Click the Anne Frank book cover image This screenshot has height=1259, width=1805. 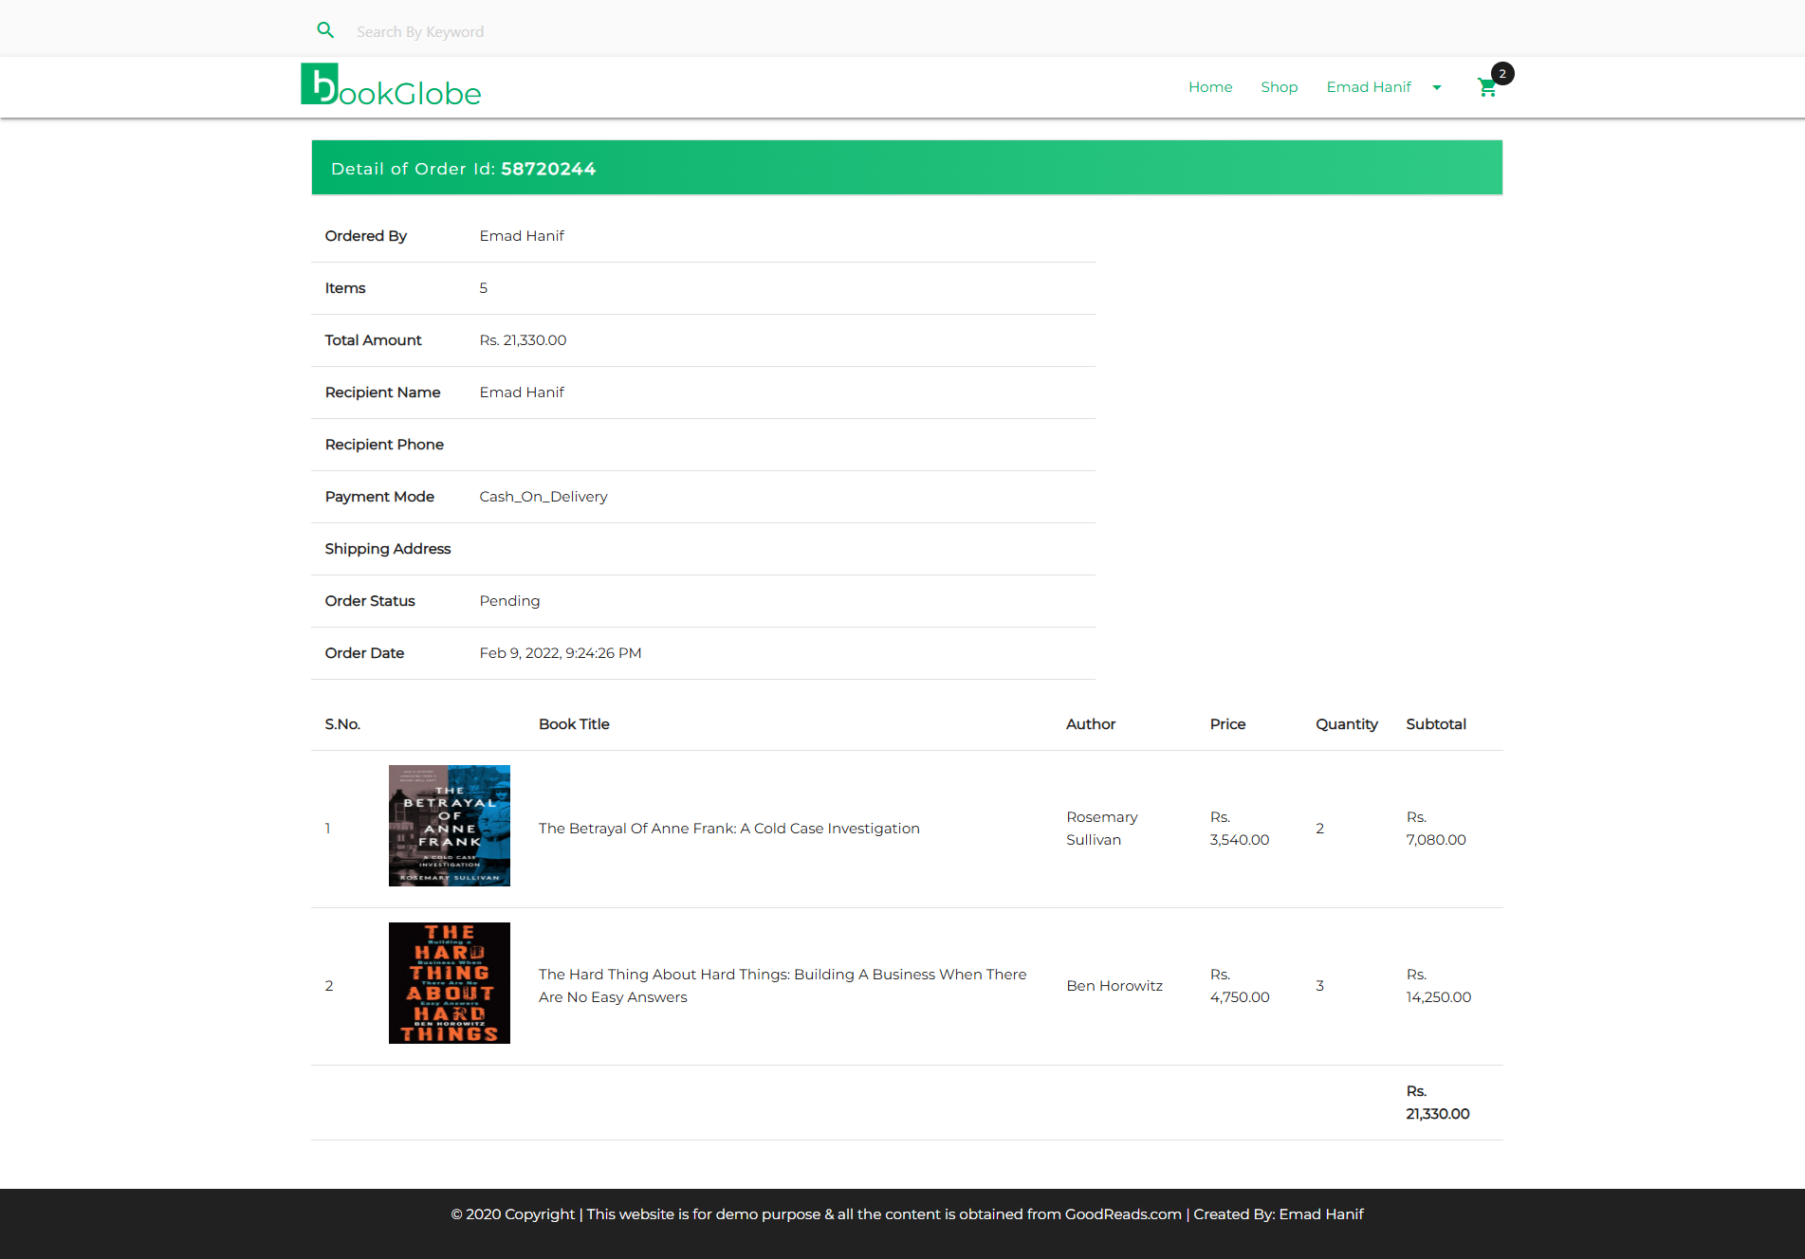[449, 826]
